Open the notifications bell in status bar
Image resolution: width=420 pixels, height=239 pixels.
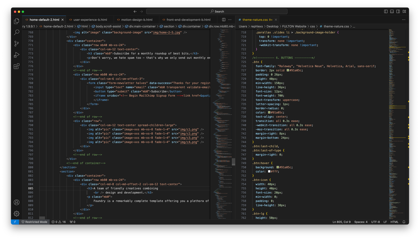(404, 222)
